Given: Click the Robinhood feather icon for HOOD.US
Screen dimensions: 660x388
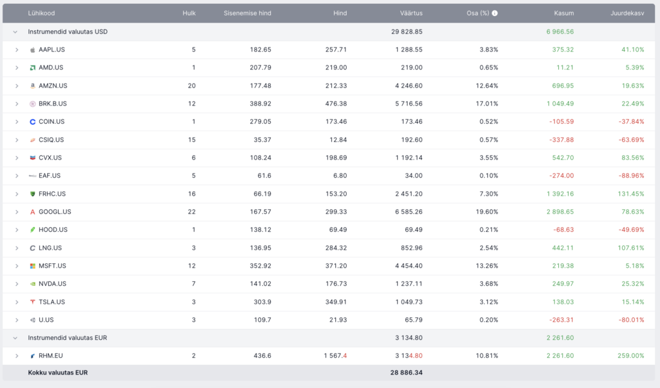Looking at the screenshot, I should pos(32,230).
